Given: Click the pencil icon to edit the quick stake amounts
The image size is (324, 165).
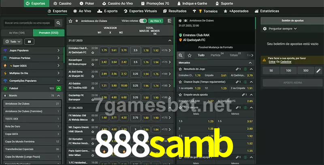Looking at the screenshot, I should (318, 71).
